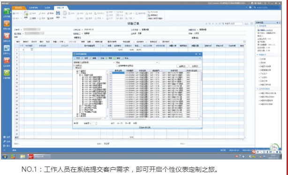
Task: Open the second combo box beside the filter scheme
Action: [x=137, y=63]
